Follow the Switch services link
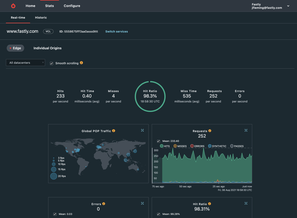Image resolution: width=297 pixels, height=218 pixels. pyautogui.click(x=116, y=31)
